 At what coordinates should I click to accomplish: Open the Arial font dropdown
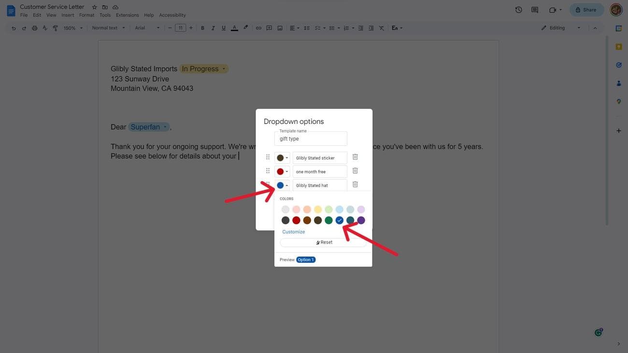147,28
